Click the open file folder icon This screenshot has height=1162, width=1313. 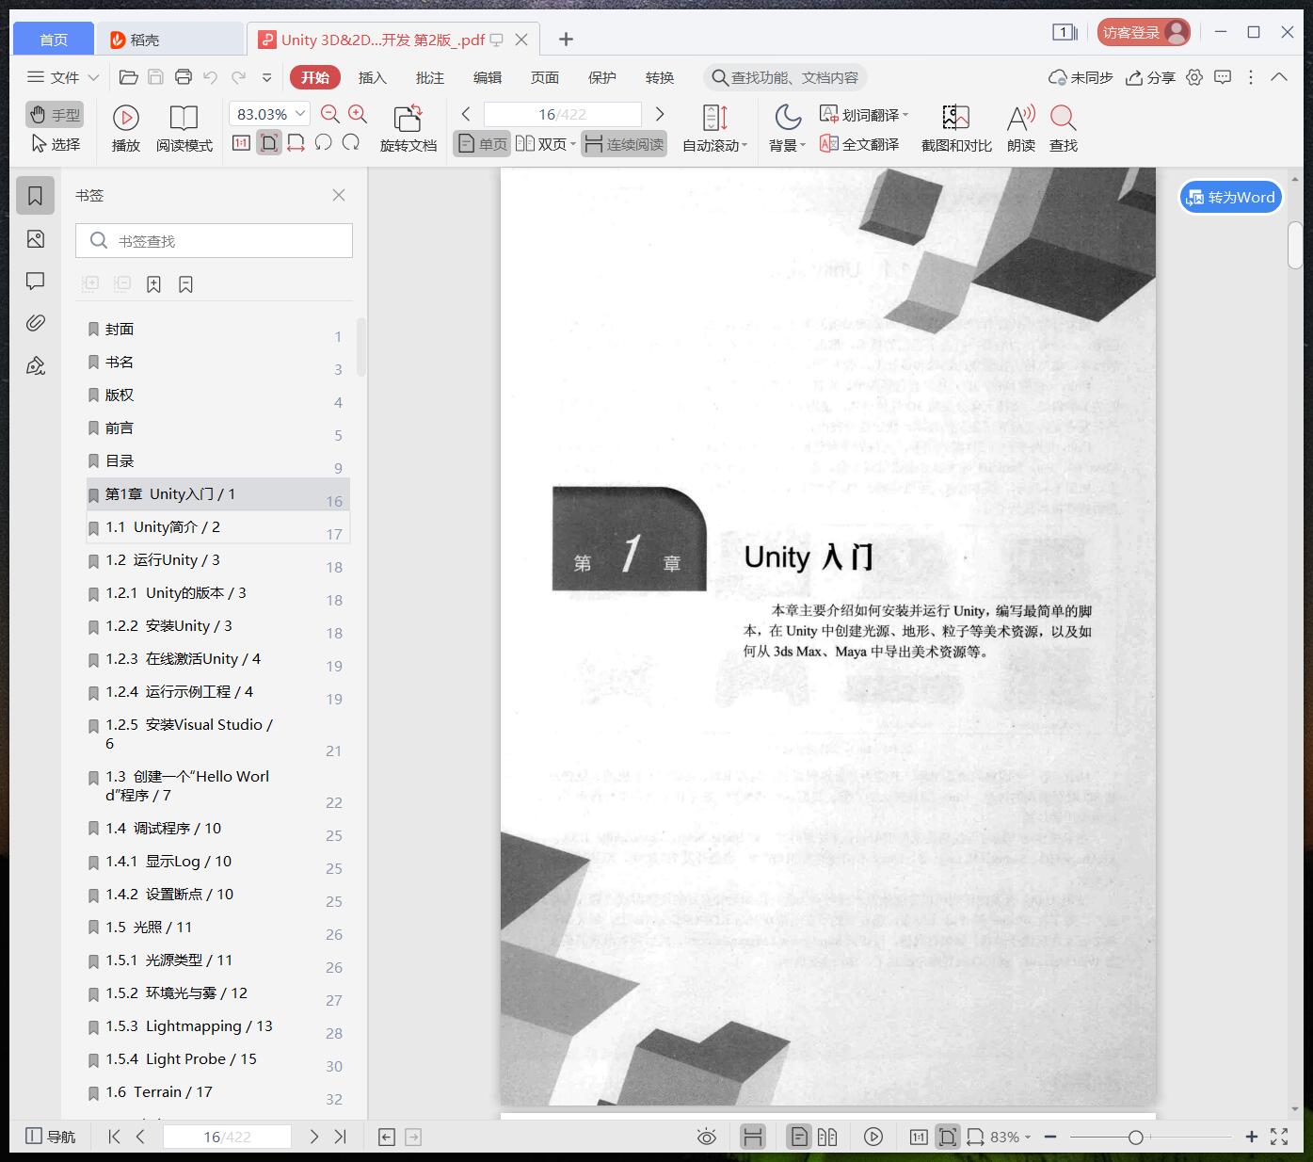coord(129,77)
